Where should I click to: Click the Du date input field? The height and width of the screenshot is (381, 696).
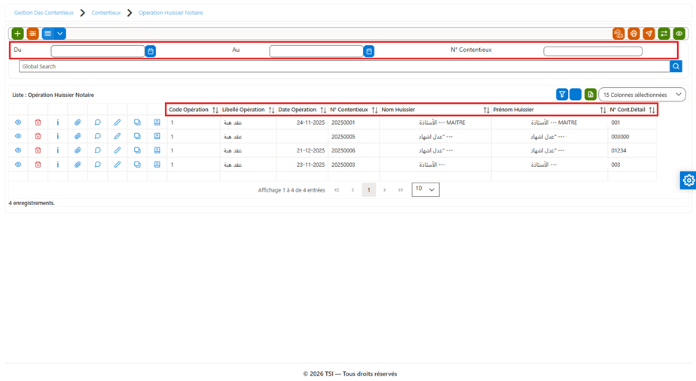click(98, 51)
